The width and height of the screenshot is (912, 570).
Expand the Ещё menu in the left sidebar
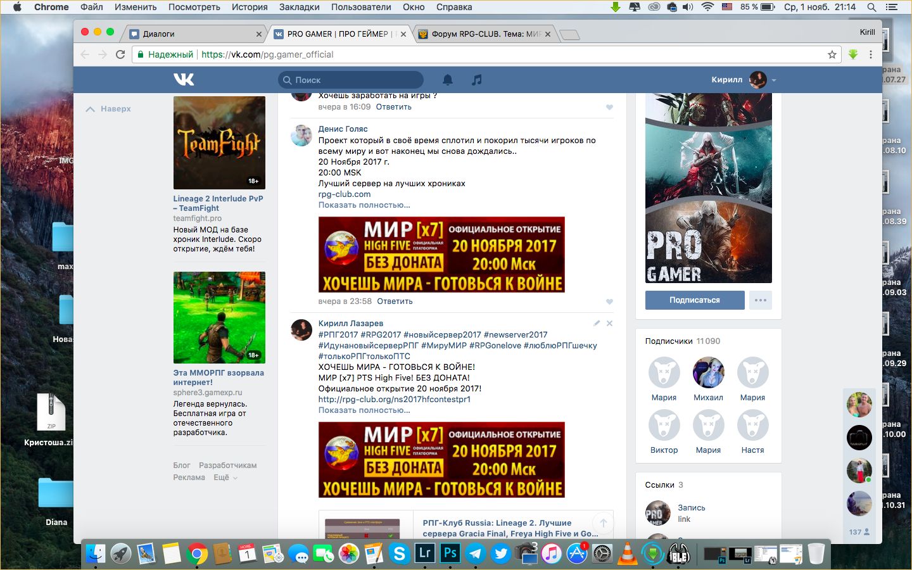[x=225, y=478]
